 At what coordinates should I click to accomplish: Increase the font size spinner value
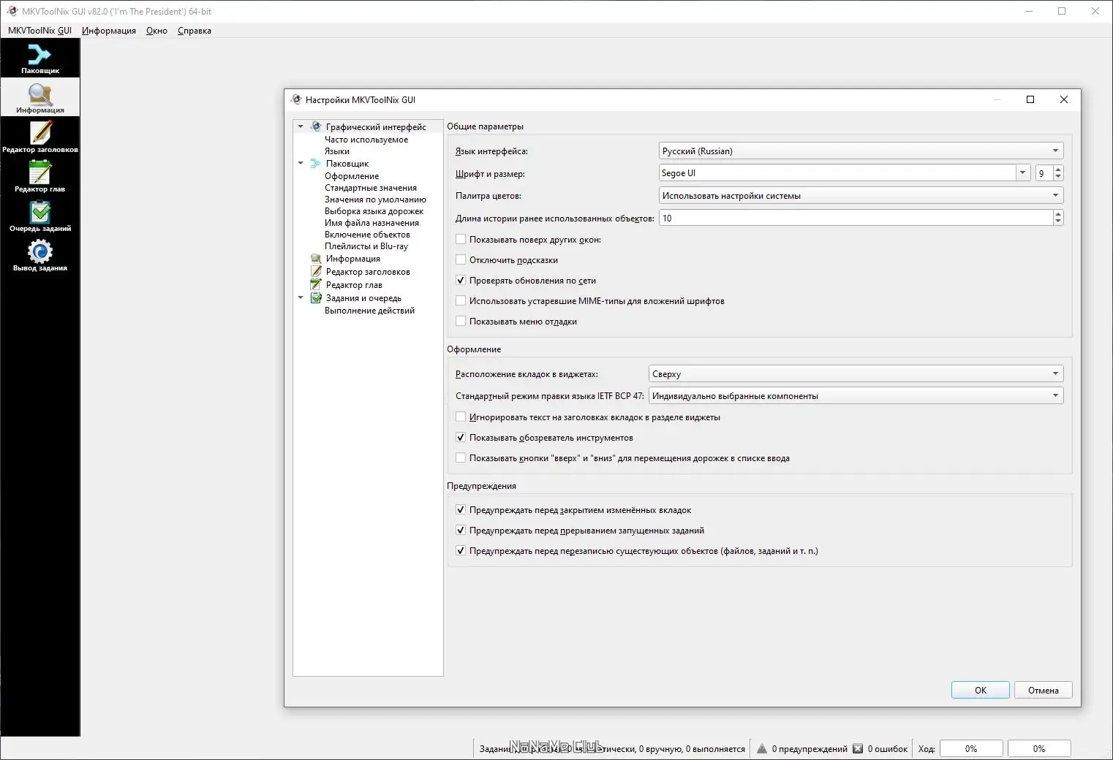coord(1058,169)
